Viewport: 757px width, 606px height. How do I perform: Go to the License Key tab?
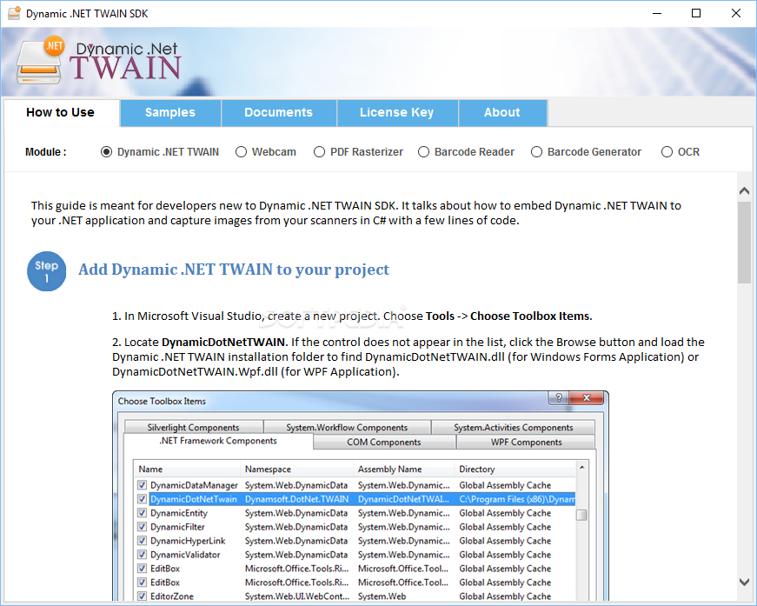pyautogui.click(x=397, y=112)
